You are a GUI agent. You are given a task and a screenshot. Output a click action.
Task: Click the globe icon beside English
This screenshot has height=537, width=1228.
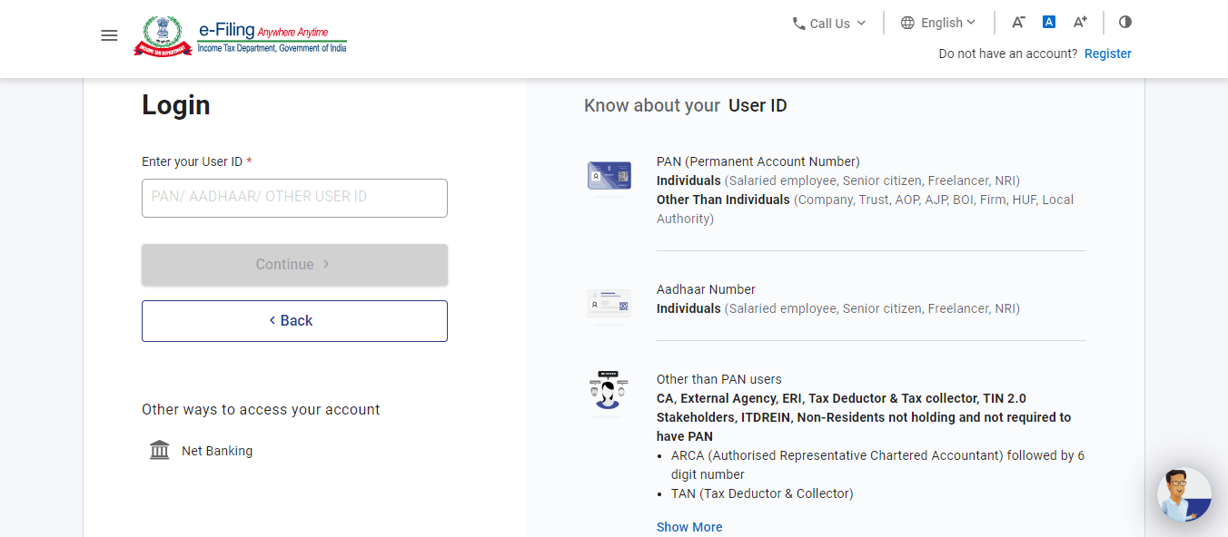pos(907,23)
